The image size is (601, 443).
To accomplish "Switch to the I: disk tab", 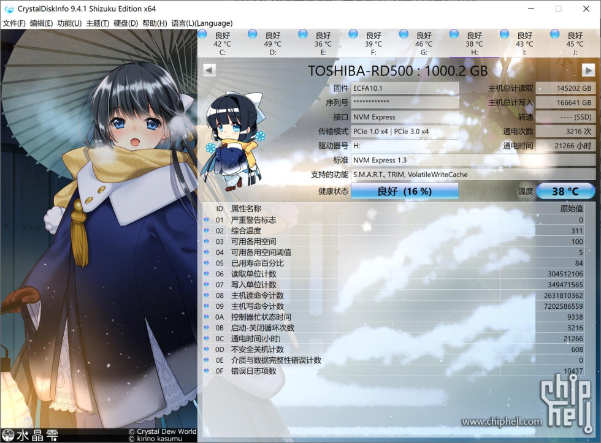I will pyautogui.click(x=524, y=44).
